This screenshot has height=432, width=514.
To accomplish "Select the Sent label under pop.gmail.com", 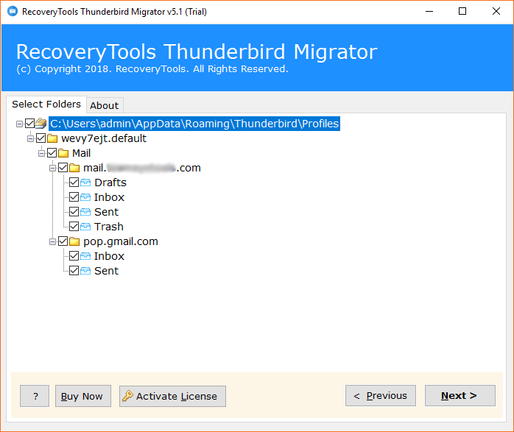I will click(107, 271).
